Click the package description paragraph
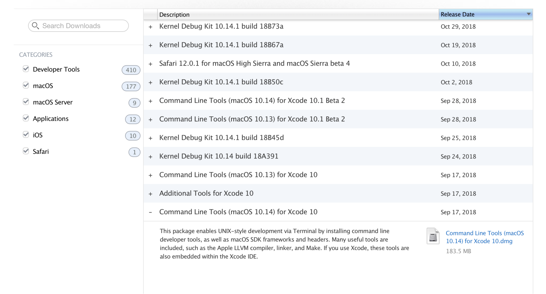 [x=284, y=244]
